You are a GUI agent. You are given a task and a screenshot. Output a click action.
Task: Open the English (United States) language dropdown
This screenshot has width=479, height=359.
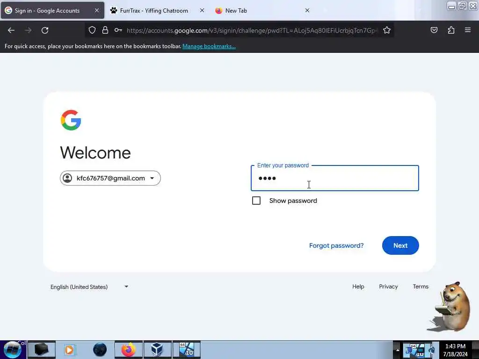click(89, 287)
